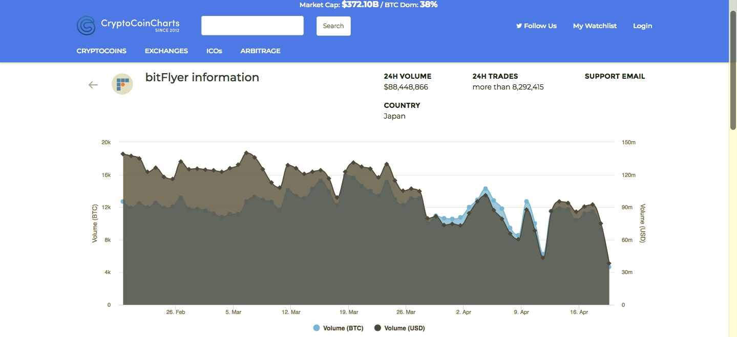Click the page vertical scrollbar thumb
This screenshot has height=337, width=737.
(733, 70)
